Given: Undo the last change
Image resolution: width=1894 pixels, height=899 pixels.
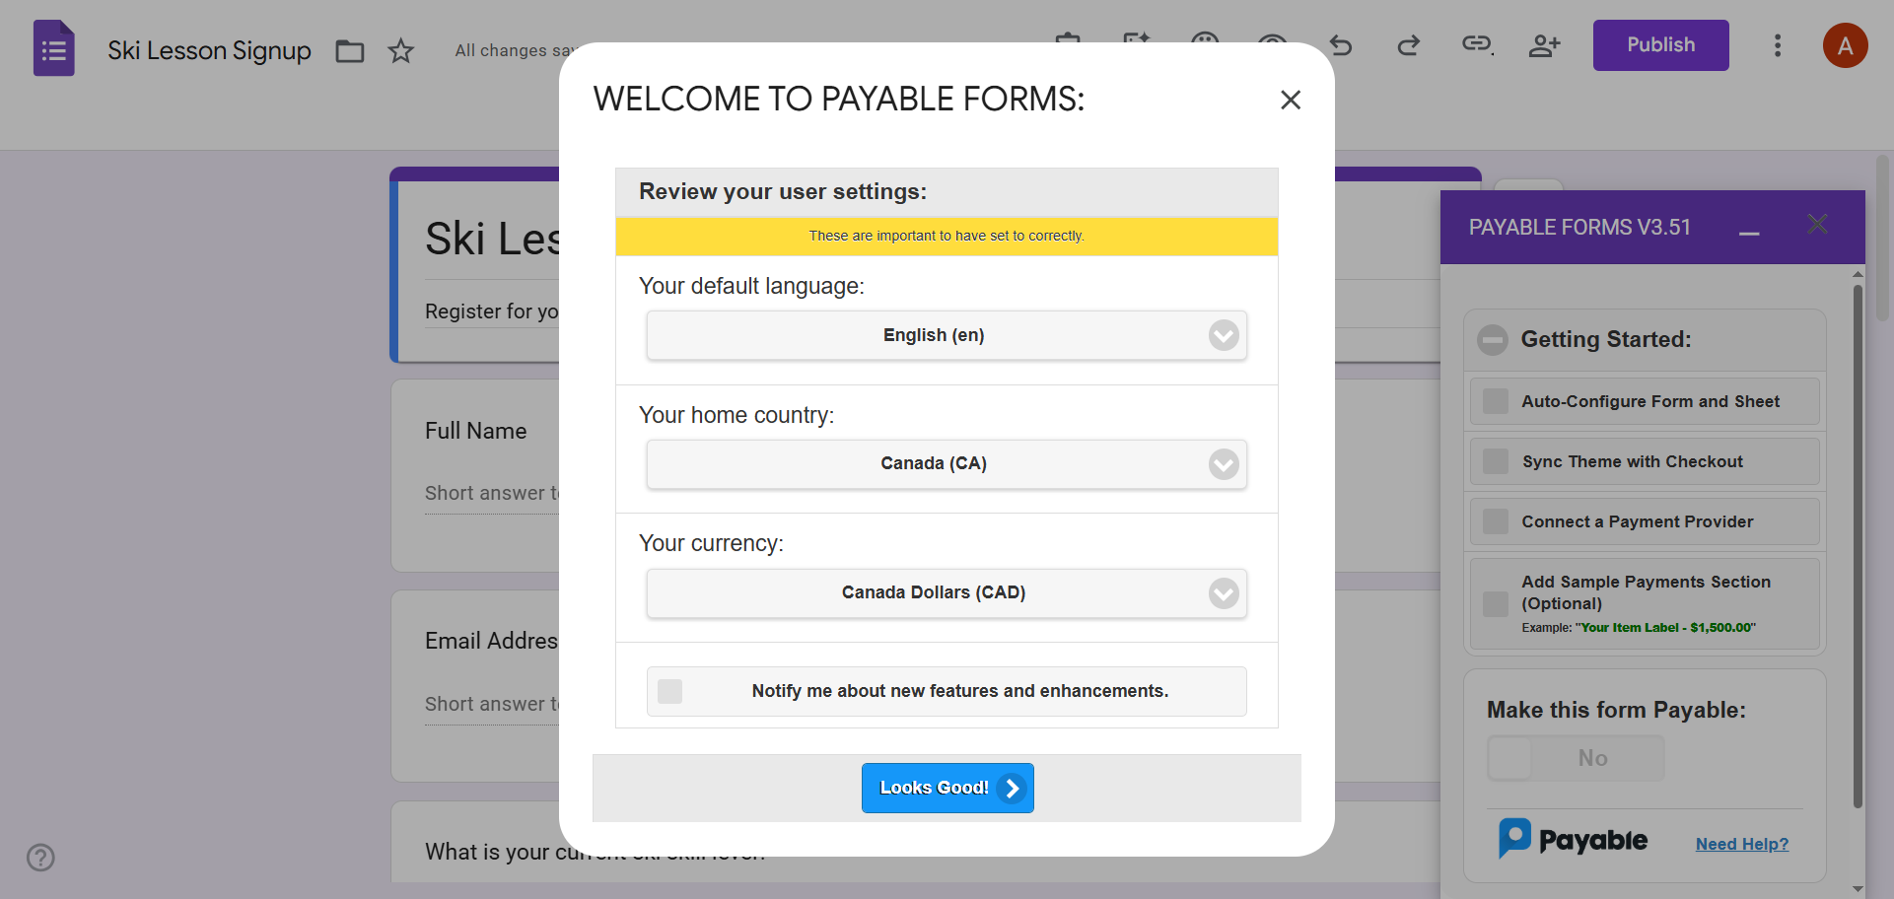Looking at the screenshot, I should [x=1341, y=45].
